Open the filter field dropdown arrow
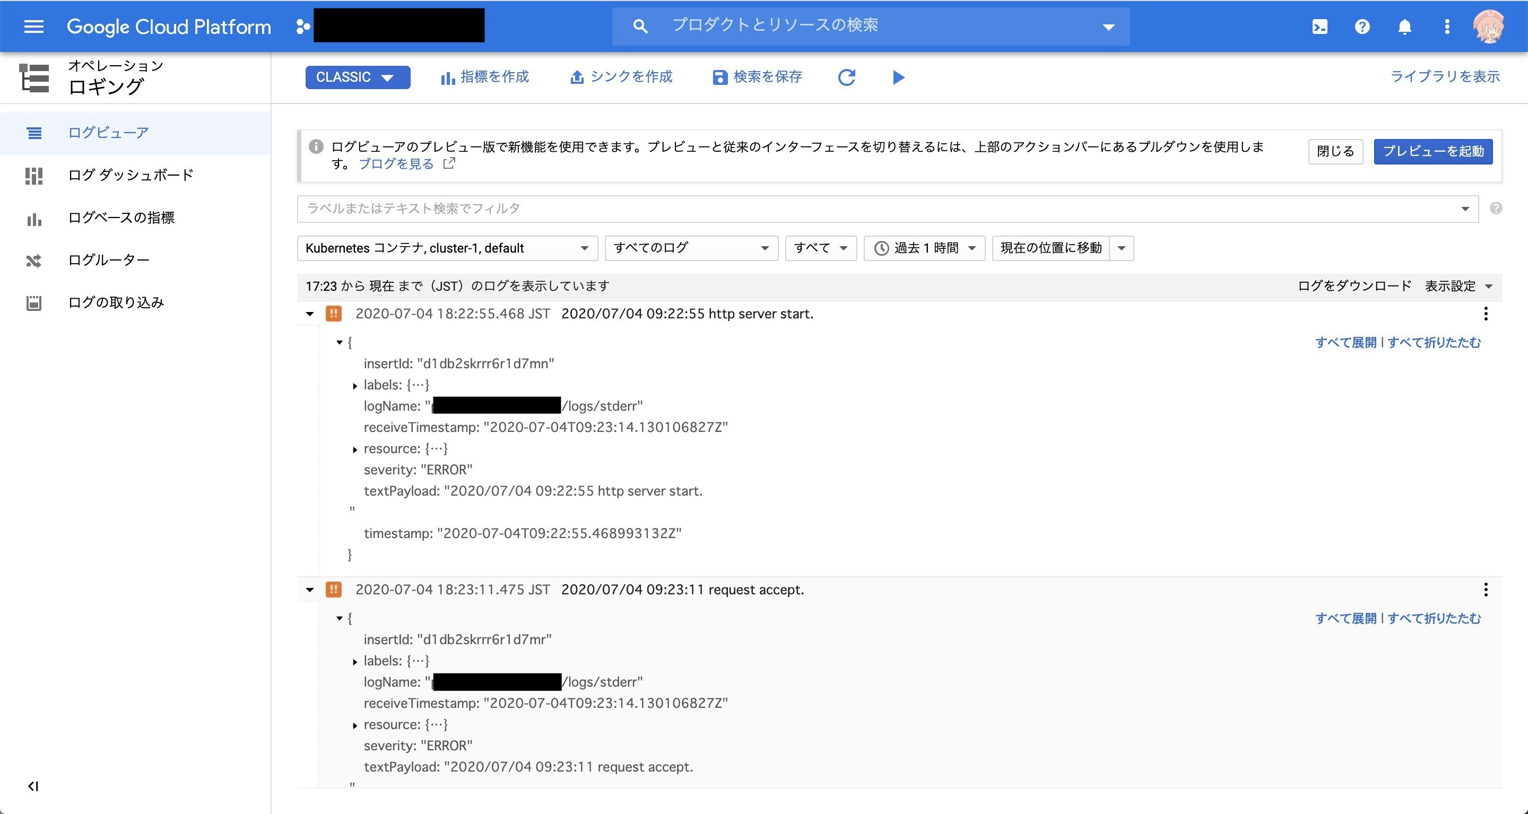The image size is (1528, 814). pos(1464,209)
